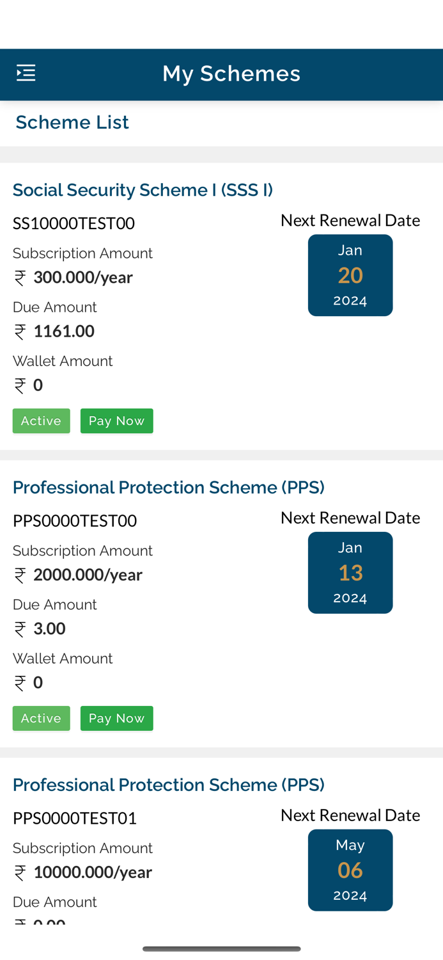Tap the rupee icon next to 3.00

[20, 629]
